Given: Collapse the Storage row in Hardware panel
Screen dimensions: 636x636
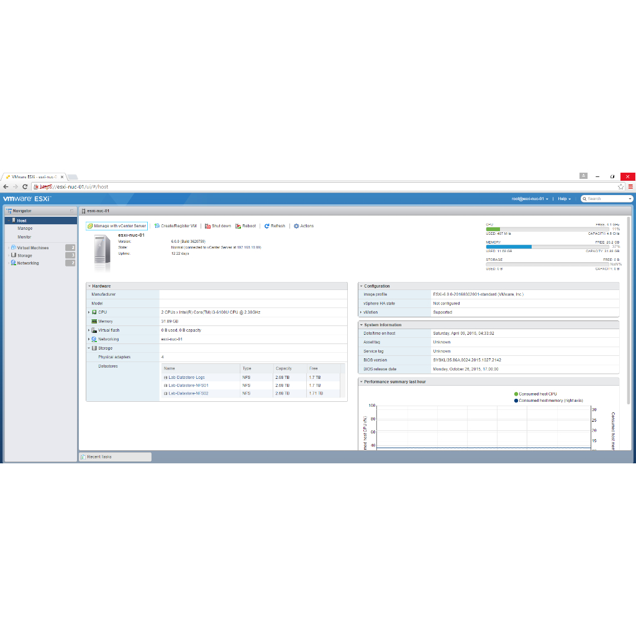Looking at the screenshot, I should [x=89, y=348].
